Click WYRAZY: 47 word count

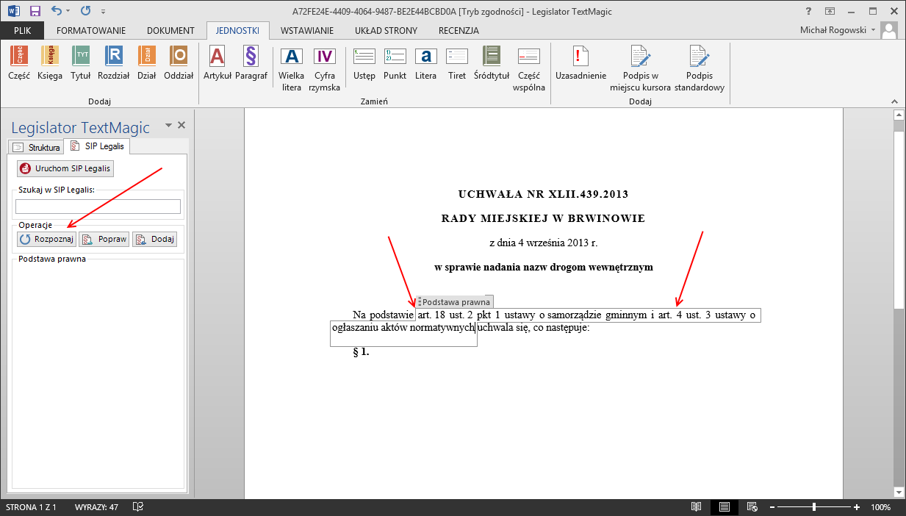[x=96, y=507]
